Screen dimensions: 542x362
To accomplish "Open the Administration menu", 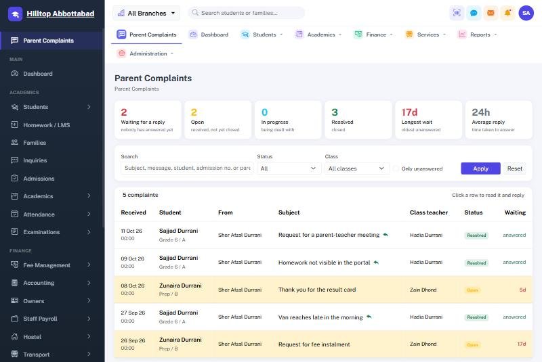I will click(145, 53).
